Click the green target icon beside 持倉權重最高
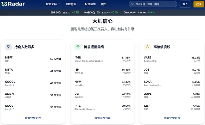This screenshot has height=125, width=205. click(x=78, y=47)
